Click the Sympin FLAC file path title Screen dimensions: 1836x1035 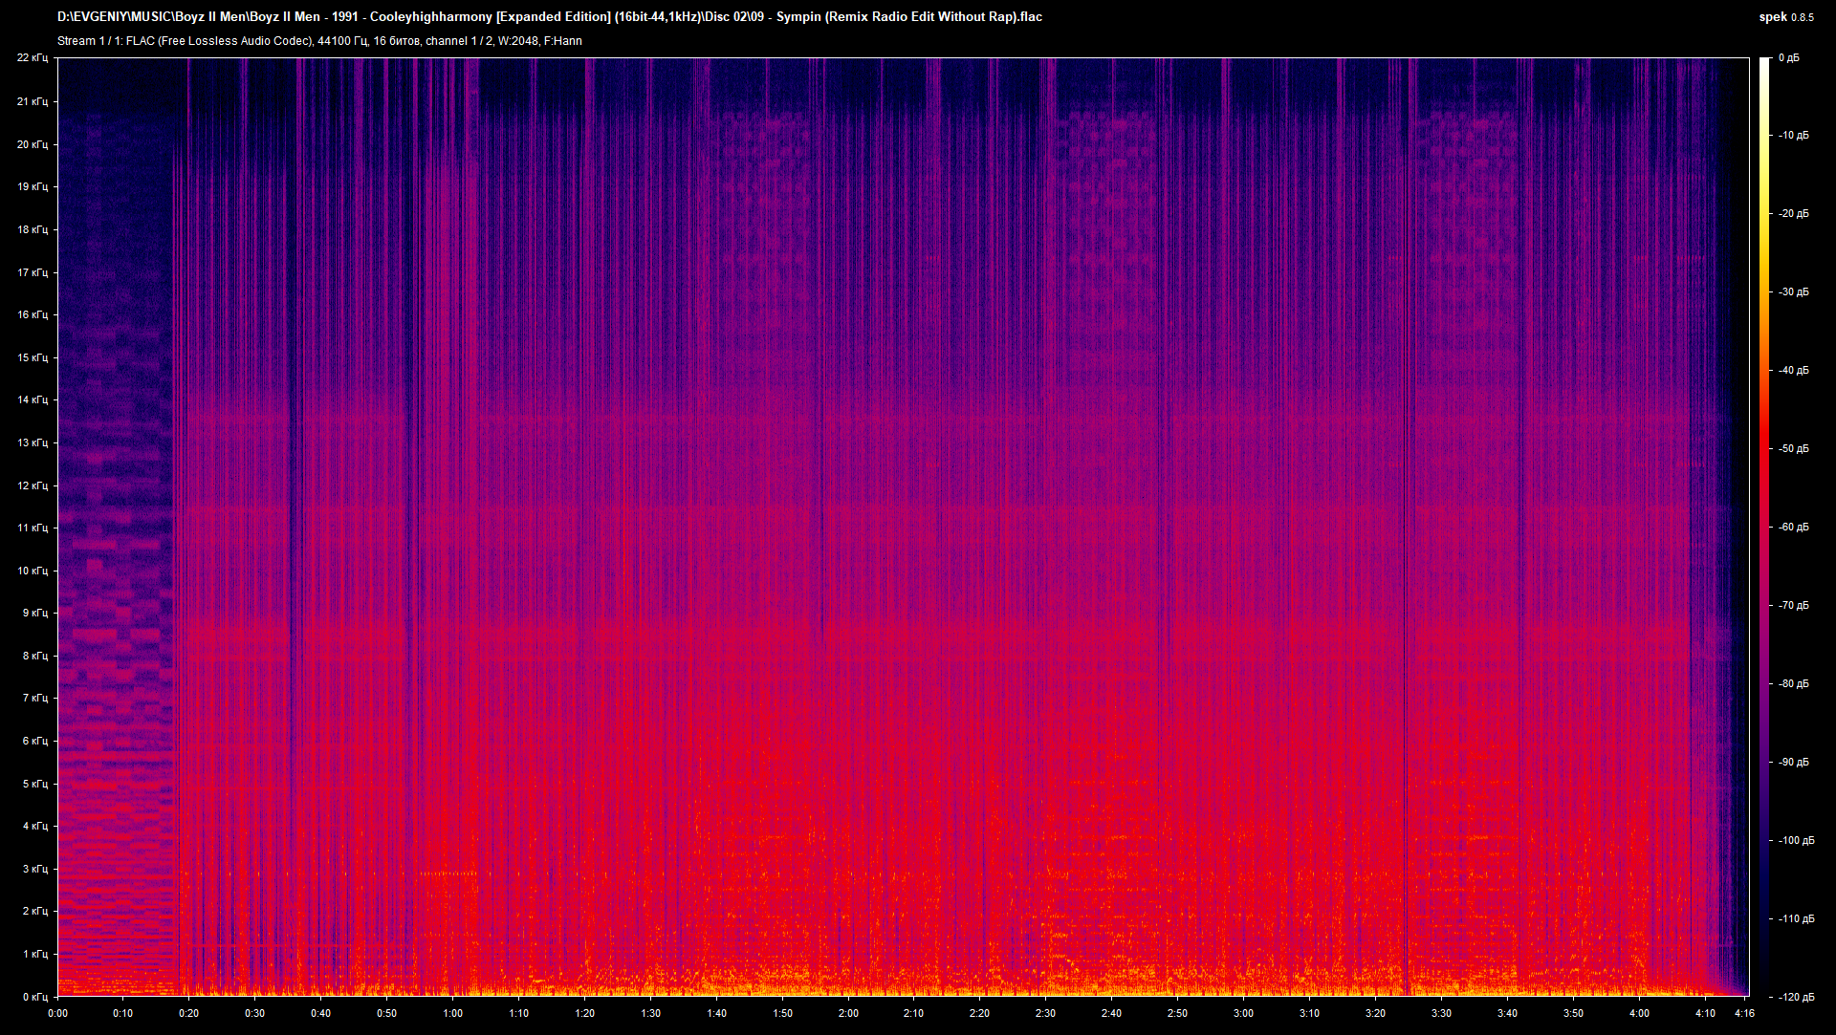point(550,16)
